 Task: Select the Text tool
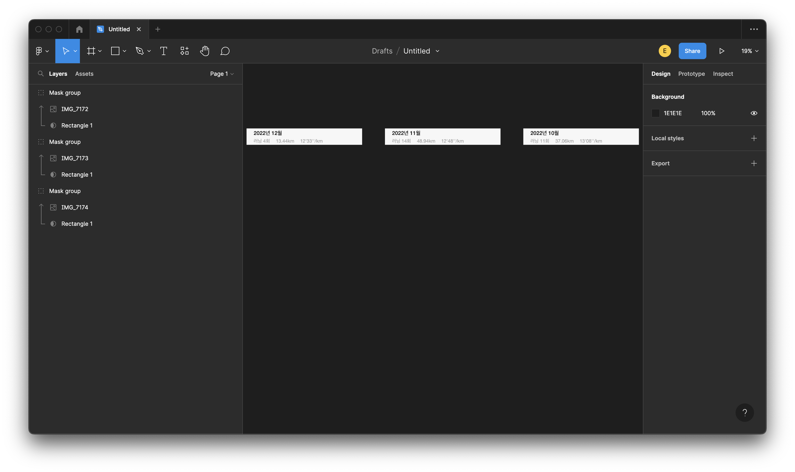[x=164, y=51]
